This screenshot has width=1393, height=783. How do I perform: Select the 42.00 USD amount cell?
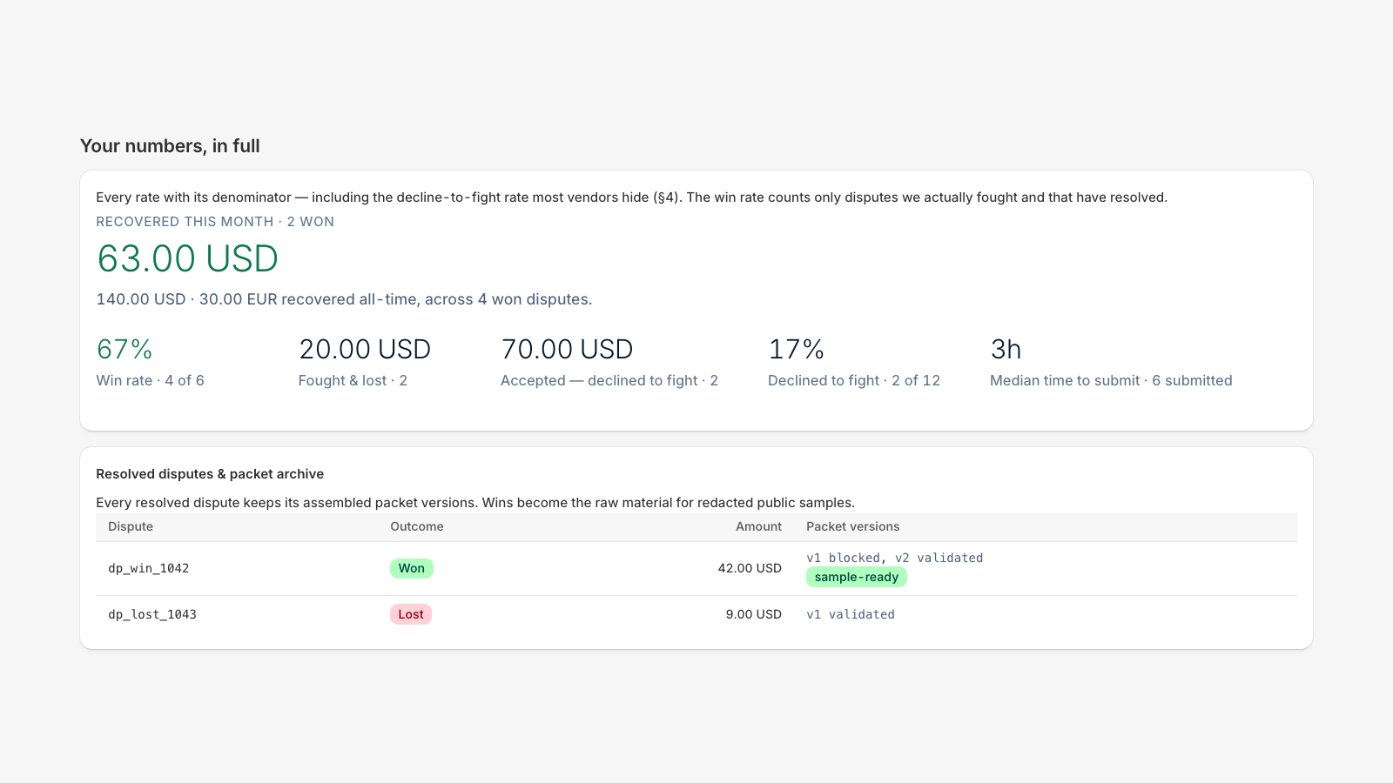[x=750, y=568]
